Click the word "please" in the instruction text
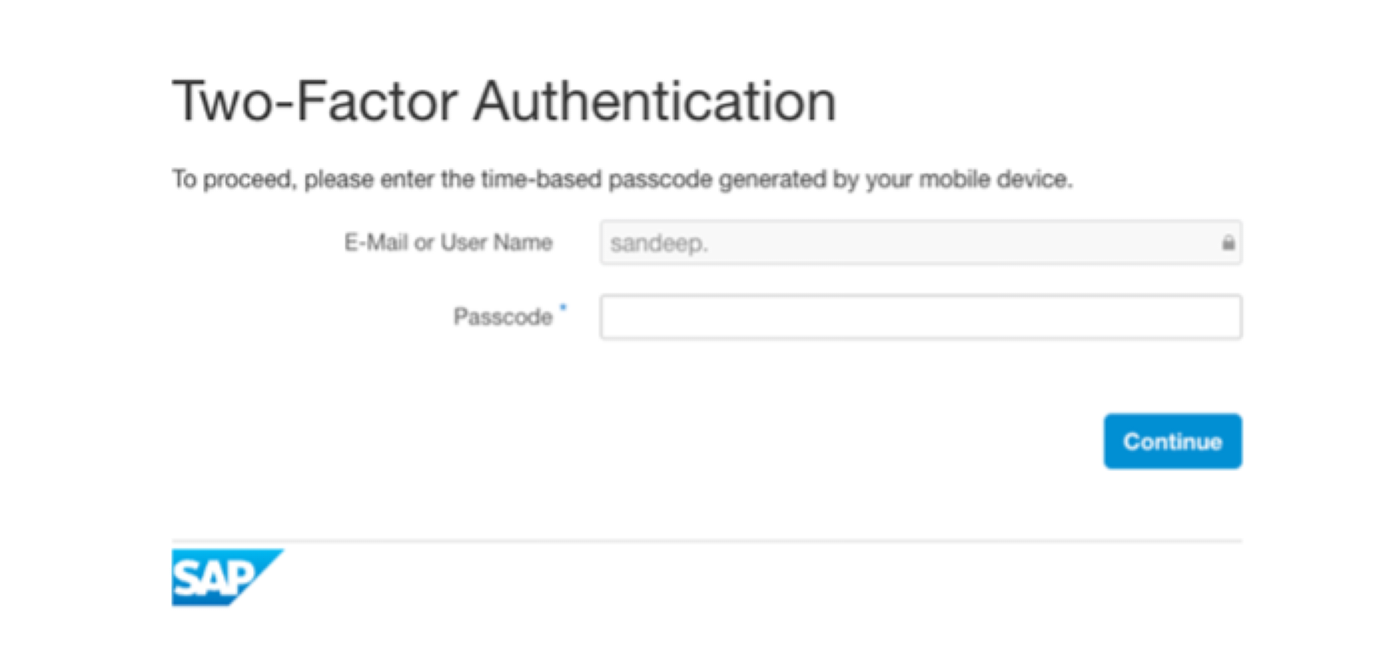Image resolution: width=1381 pixels, height=654 pixels. 339,179
